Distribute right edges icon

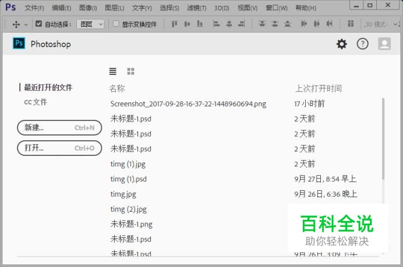point(329,24)
